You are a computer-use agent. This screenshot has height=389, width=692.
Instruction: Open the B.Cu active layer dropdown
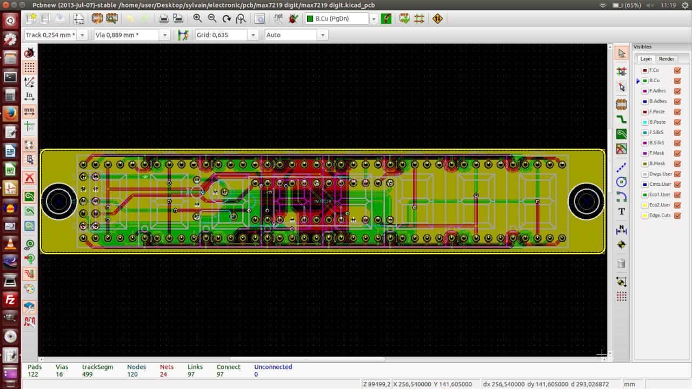tap(374, 19)
